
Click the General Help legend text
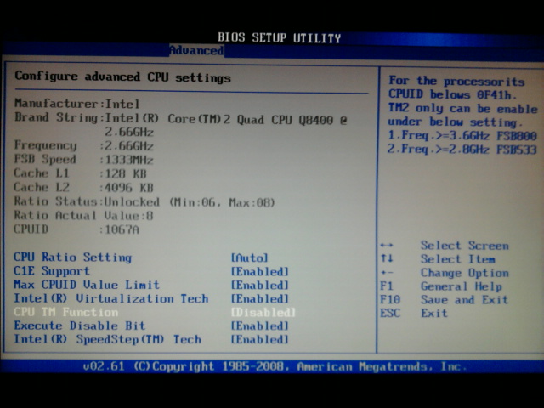point(462,286)
